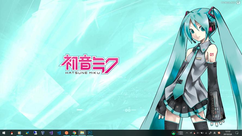Open the computer monitor app taskbar icon

35,133
